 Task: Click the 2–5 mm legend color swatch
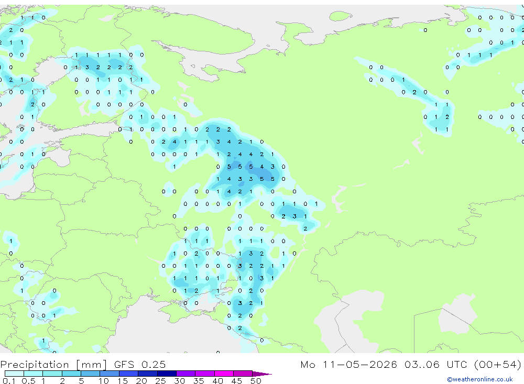coord(71,374)
